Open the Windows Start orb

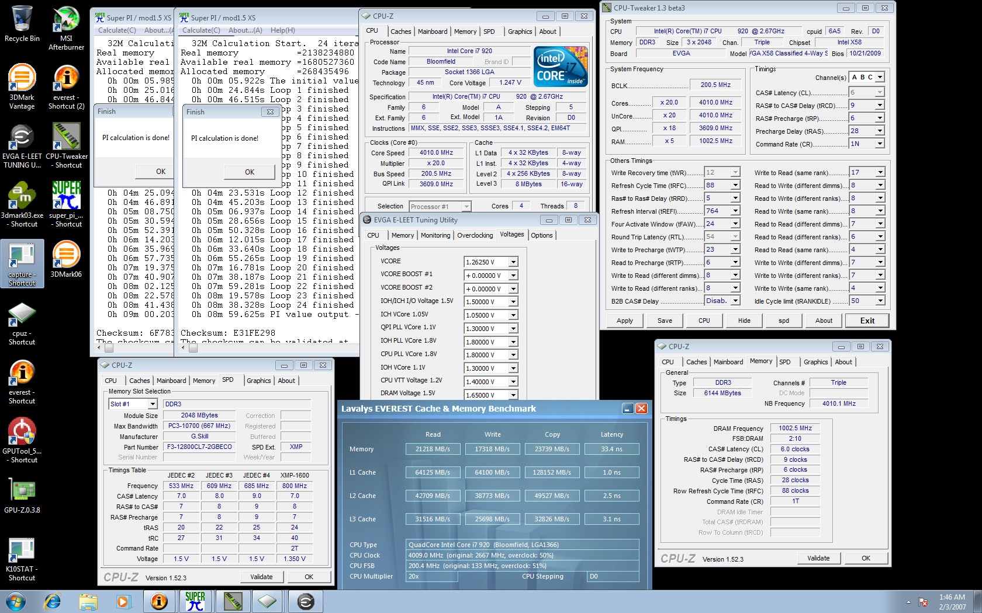(x=15, y=601)
